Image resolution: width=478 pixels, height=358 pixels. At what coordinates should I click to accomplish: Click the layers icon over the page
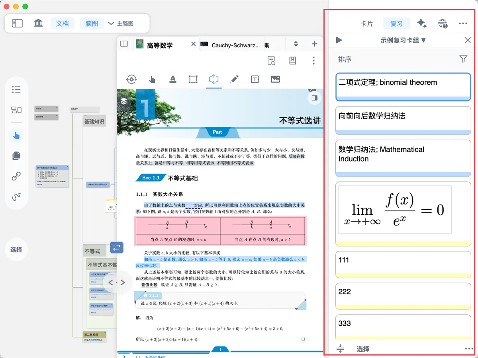click(x=124, y=101)
